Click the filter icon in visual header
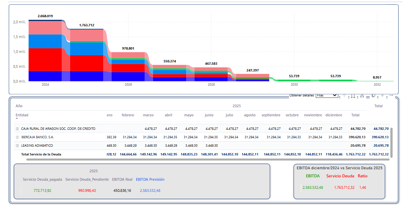 click(382, 96)
